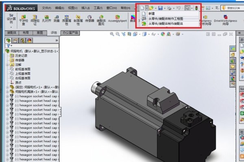Screen dimensions: 244x162
Task: Expand the 注解 tree node
Action: point(7,65)
